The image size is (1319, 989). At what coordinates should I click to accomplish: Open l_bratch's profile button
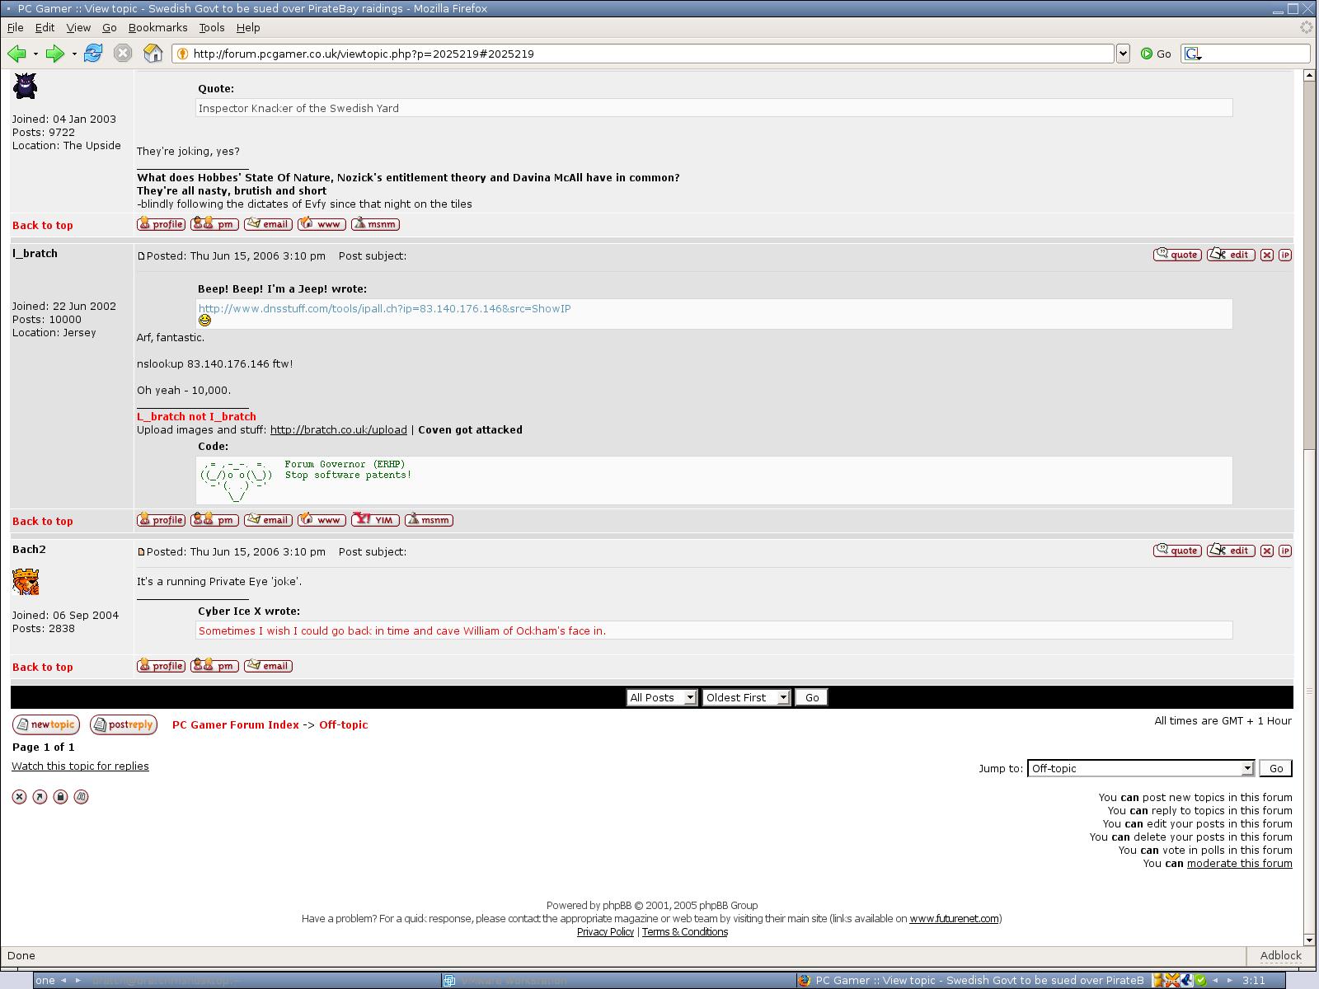coord(161,520)
